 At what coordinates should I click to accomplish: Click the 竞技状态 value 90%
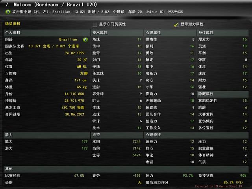pos(243,176)
